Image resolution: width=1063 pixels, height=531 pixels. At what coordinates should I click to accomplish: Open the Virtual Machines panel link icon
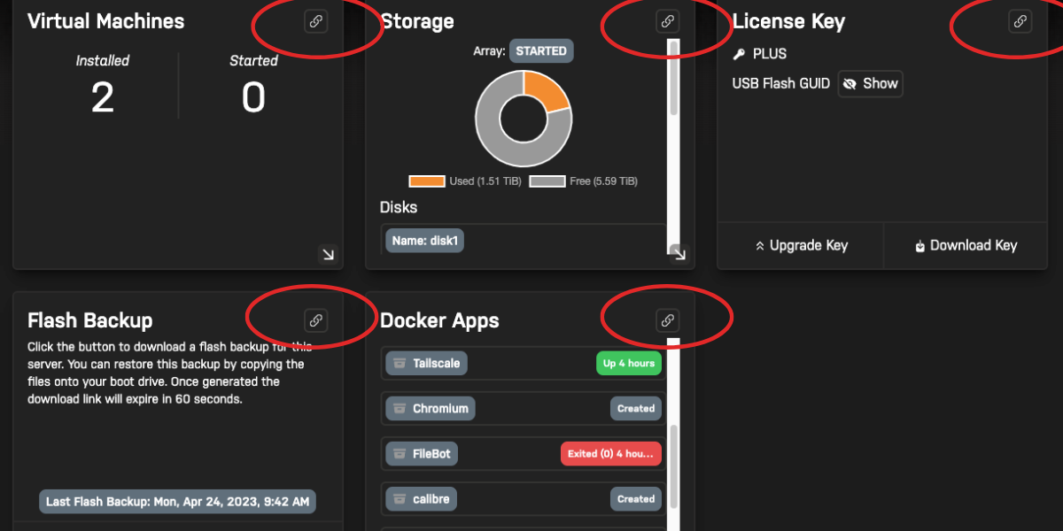click(x=316, y=21)
